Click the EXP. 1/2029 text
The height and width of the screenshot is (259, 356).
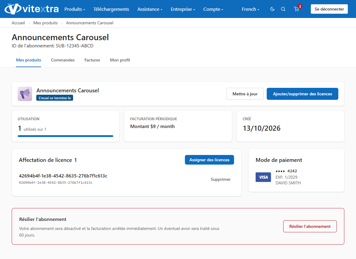(x=286, y=177)
